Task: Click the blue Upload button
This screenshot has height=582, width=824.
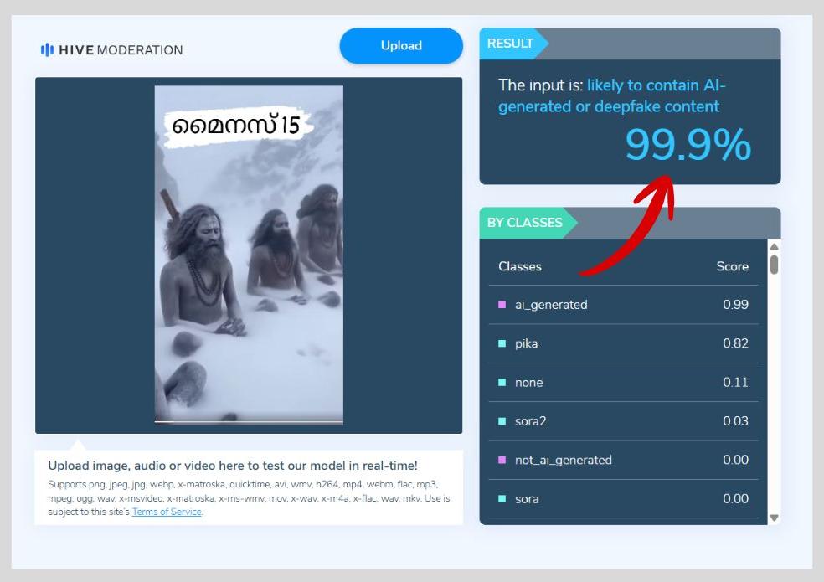Action: coord(401,46)
